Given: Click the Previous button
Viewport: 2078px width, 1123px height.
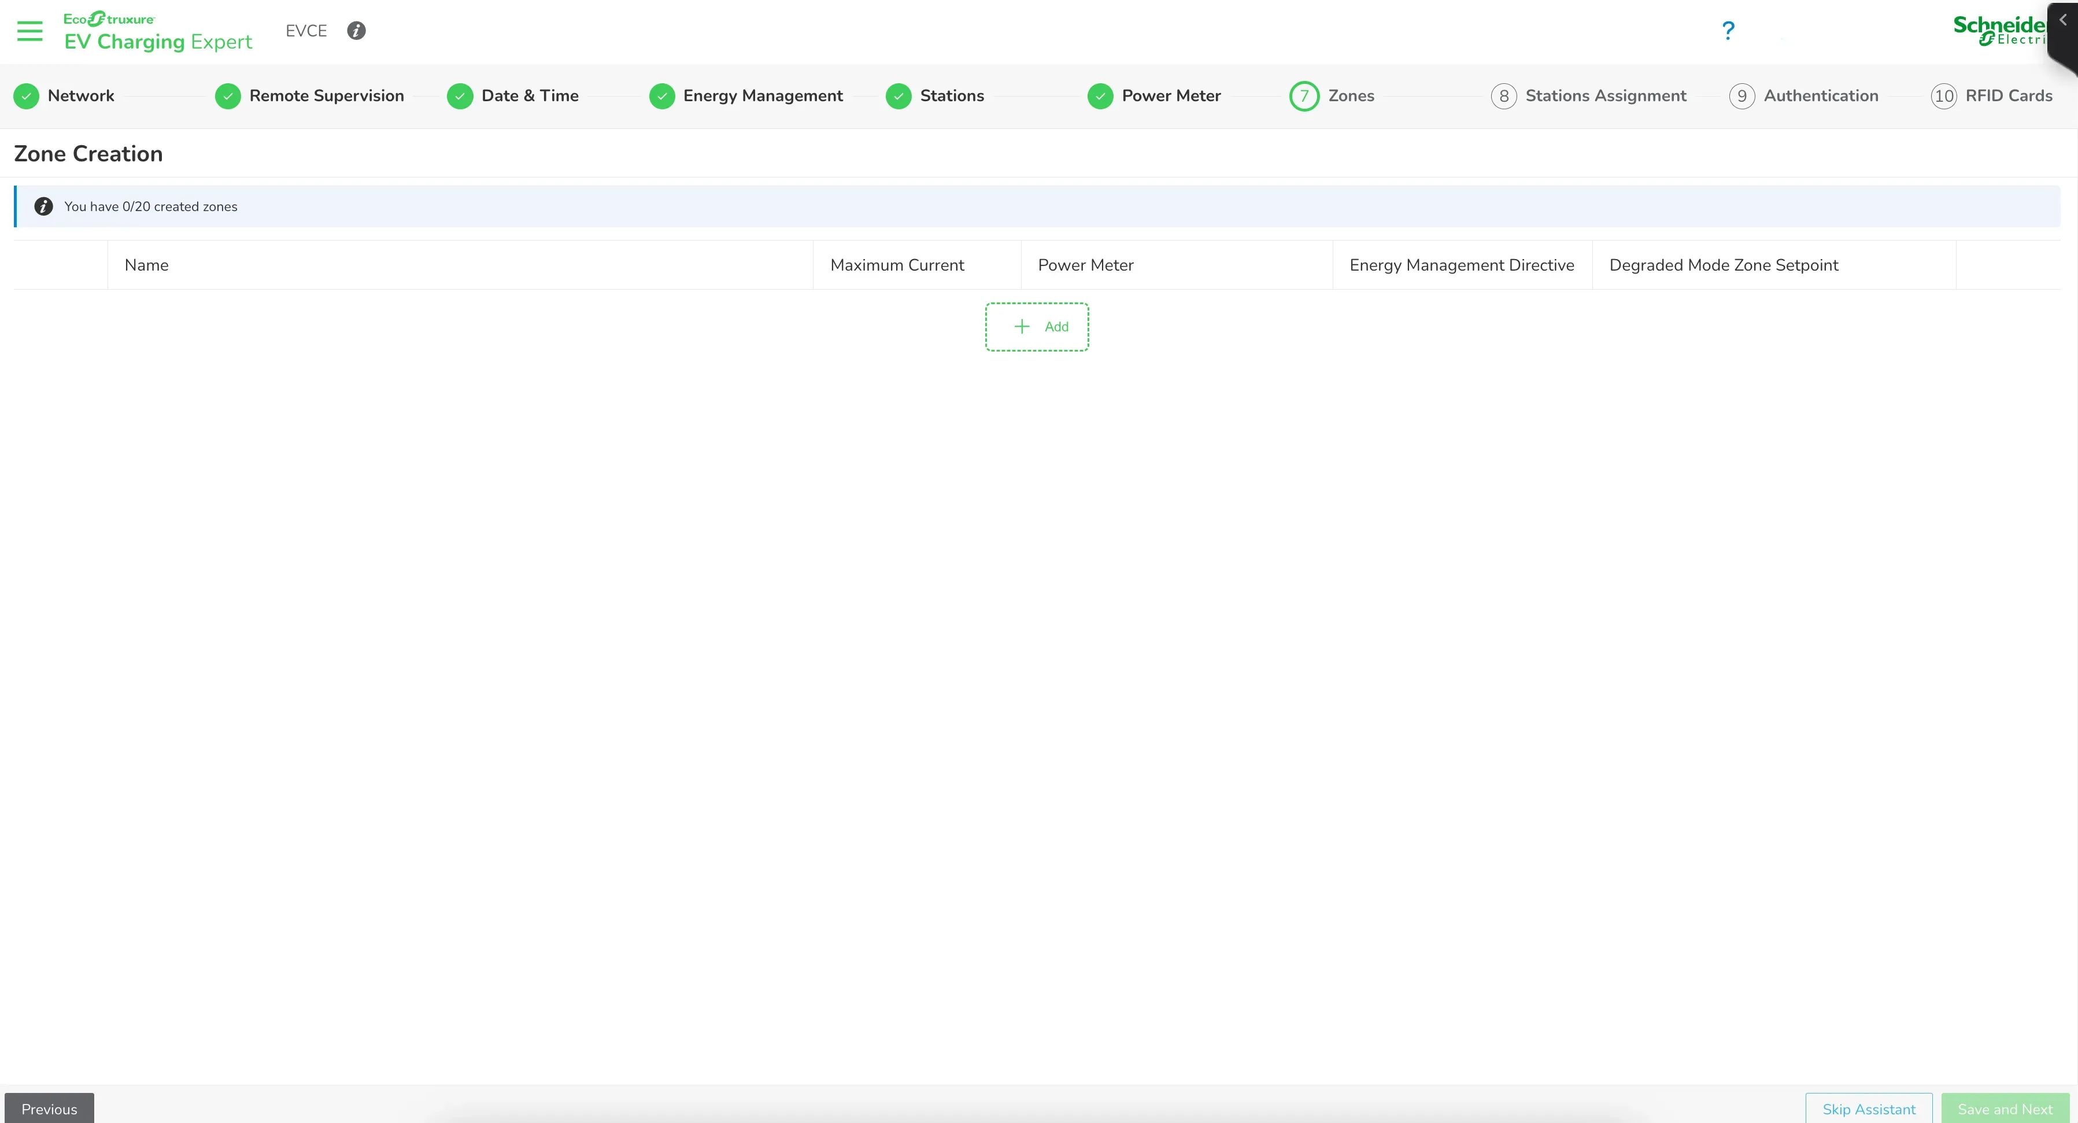Looking at the screenshot, I should 49,1109.
